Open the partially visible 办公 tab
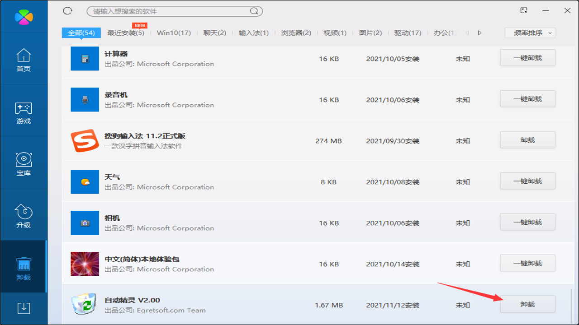Image resolution: width=579 pixels, height=325 pixels. point(445,33)
